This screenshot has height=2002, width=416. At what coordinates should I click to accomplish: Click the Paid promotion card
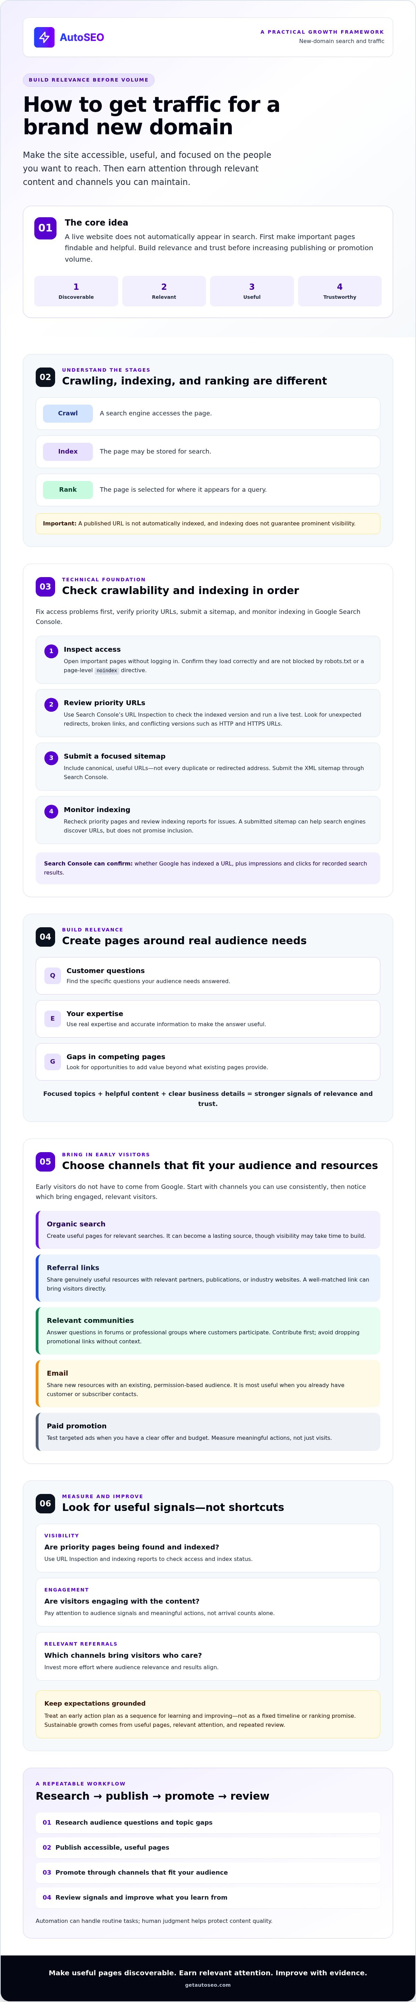208,1431
